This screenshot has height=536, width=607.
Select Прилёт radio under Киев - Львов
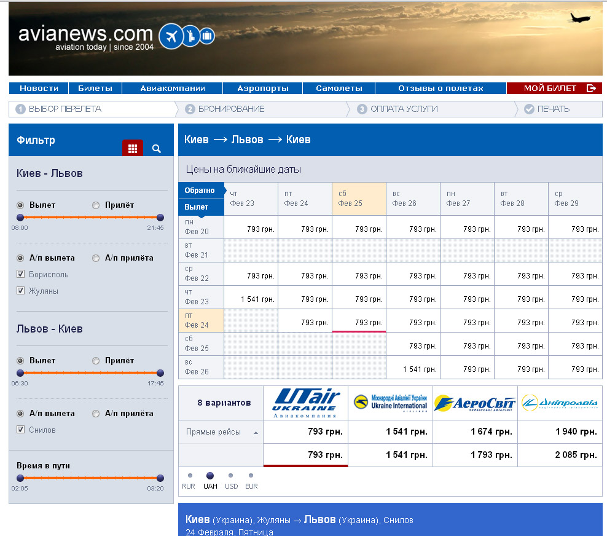pyautogui.click(x=96, y=205)
